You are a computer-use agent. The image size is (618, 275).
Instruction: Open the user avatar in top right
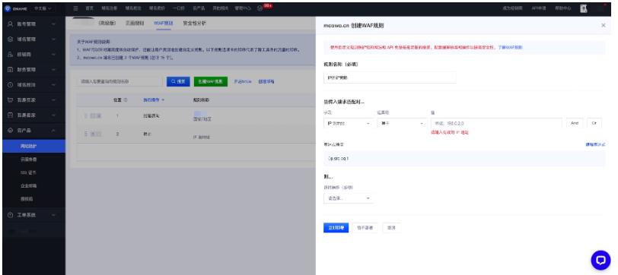tap(584, 8)
